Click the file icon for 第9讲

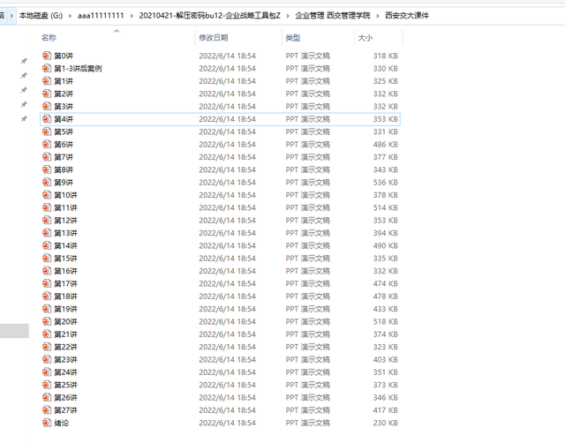(47, 183)
